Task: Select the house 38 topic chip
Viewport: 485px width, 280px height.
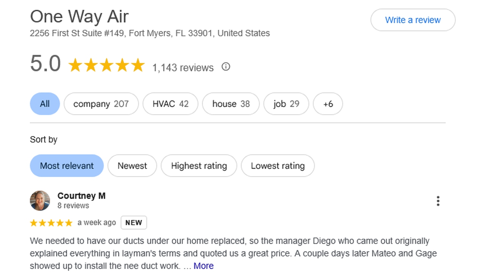Action: tap(231, 104)
